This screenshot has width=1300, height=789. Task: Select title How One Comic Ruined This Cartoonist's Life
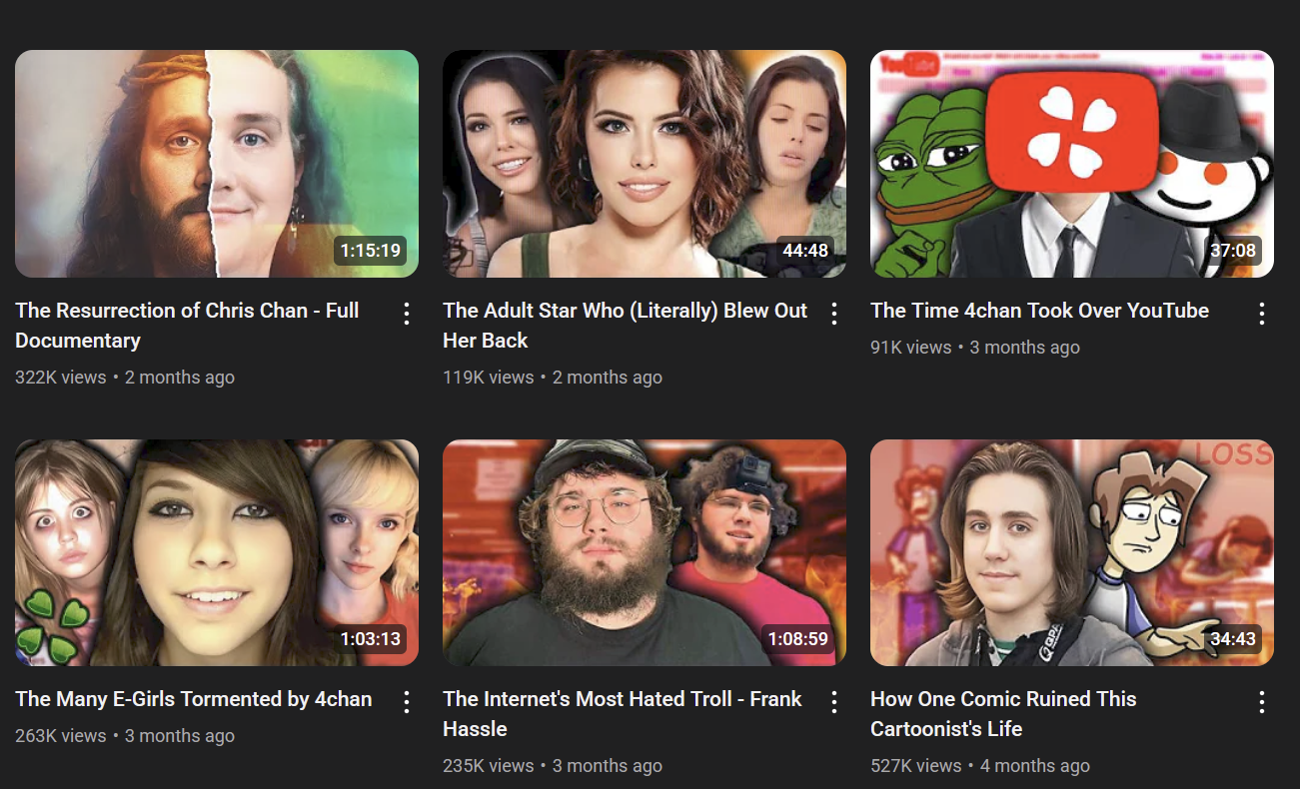pyautogui.click(x=1003, y=714)
